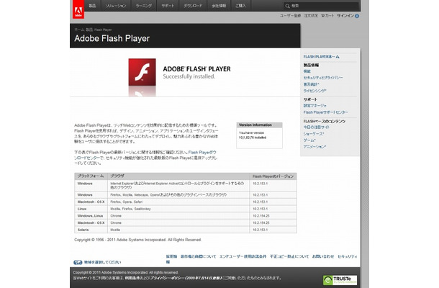Open the 製品 top menu
Image resolution: width=439 pixels, height=288 pixels.
[x=92, y=6]
